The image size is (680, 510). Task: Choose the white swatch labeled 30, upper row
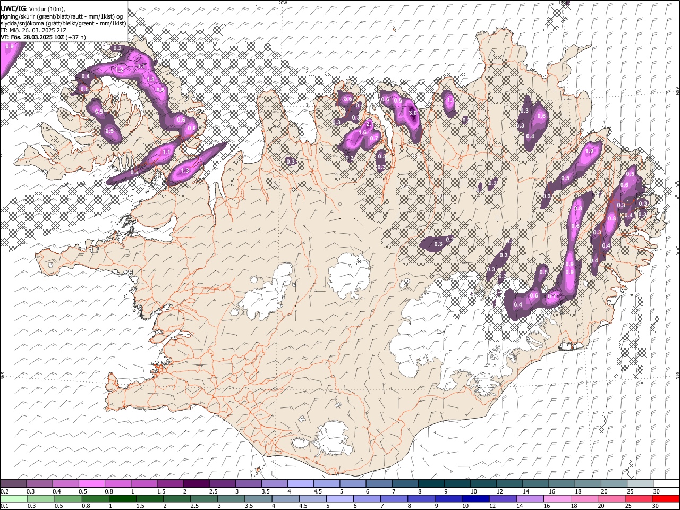click(666, 483)
